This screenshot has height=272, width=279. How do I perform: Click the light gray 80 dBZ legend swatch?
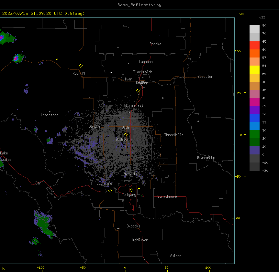pyautogui.click(x=254, y=29)
